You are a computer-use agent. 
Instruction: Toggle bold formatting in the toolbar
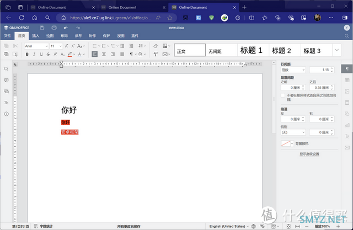tap(26, 55)
